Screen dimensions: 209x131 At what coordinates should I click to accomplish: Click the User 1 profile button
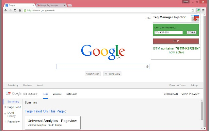(x=186, y=2)
